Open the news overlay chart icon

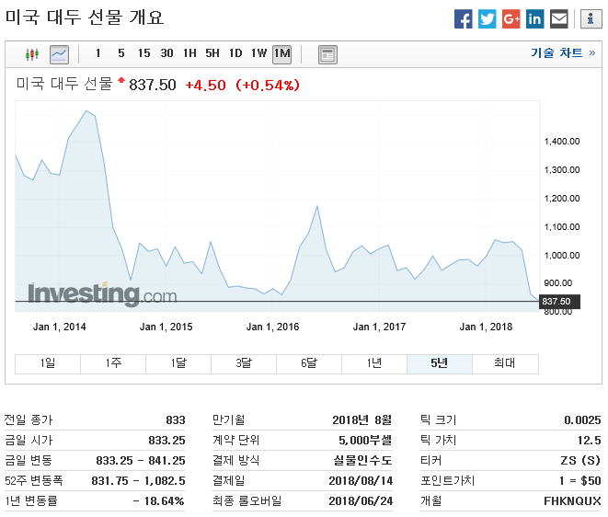[x=327, y=54]
